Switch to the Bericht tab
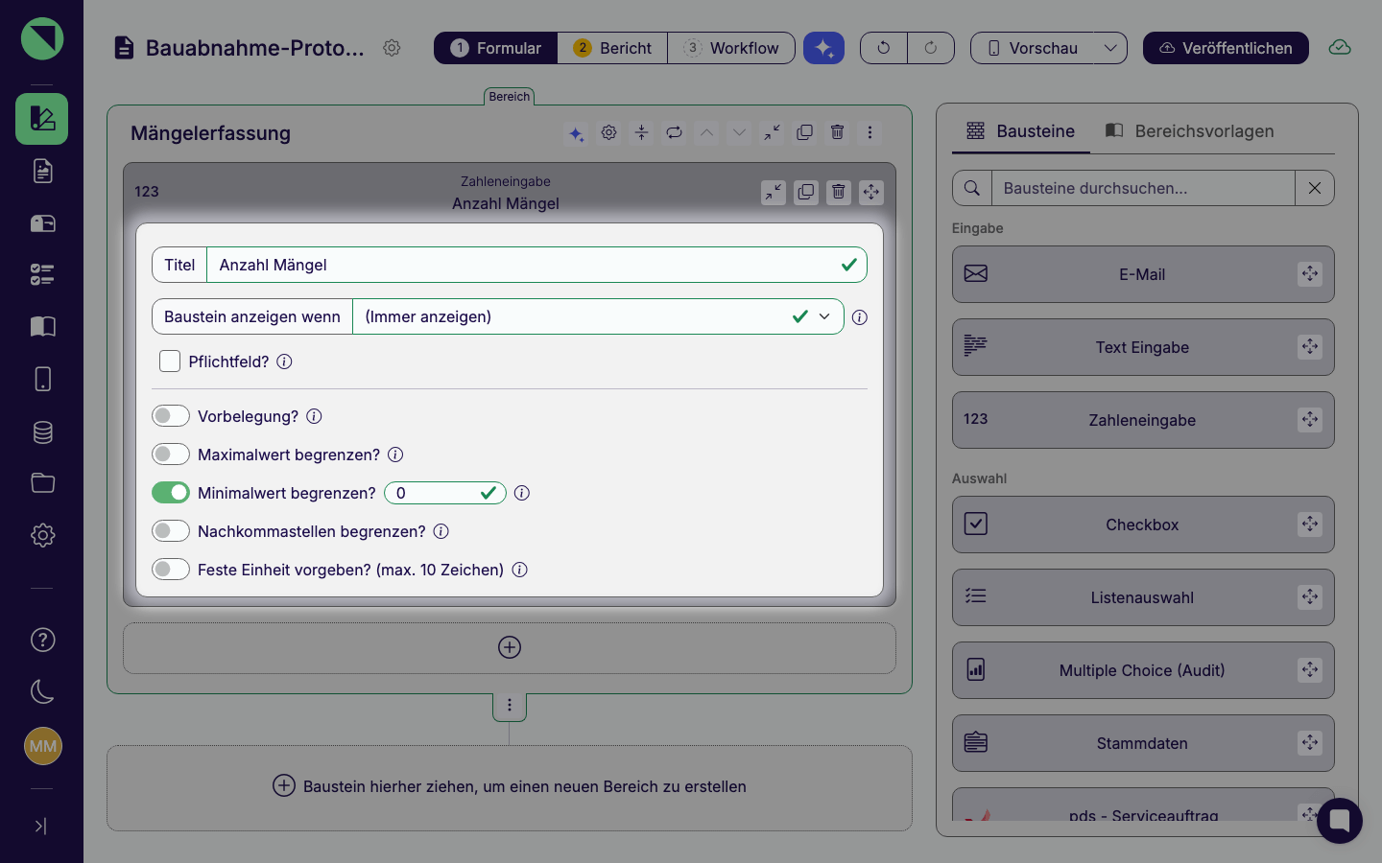Screen dimensions: 1382x863 (x=612, y=48)
